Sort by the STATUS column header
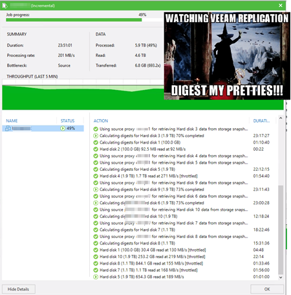The image size is (291, 295). (67, 121)
